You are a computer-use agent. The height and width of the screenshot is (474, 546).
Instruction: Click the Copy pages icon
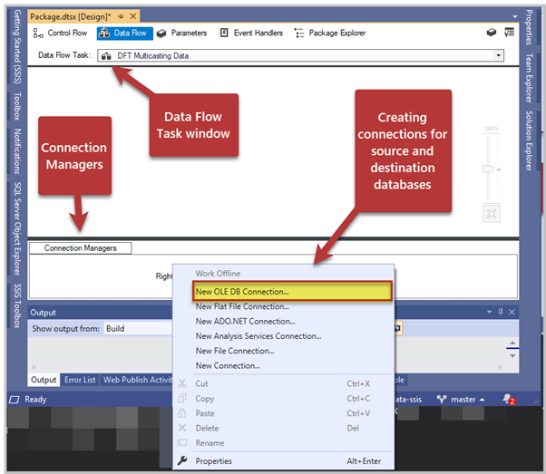point(182,398)
